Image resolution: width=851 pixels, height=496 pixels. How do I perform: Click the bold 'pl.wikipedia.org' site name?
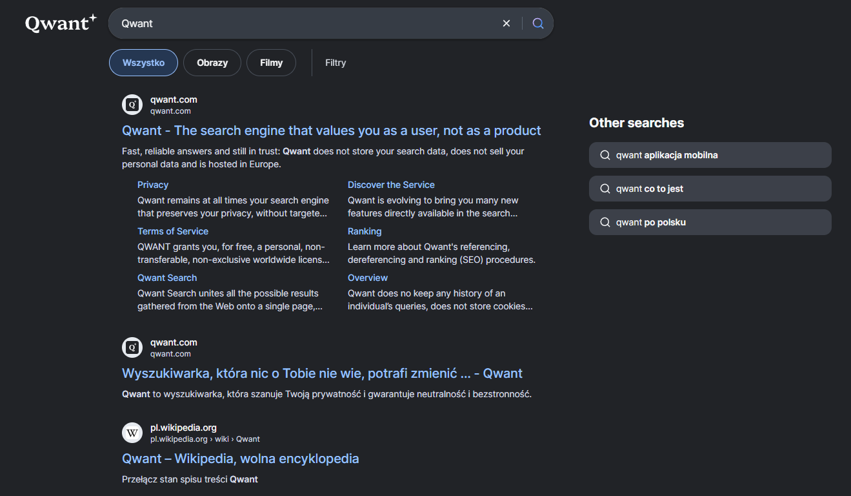(x=183, y=428)
